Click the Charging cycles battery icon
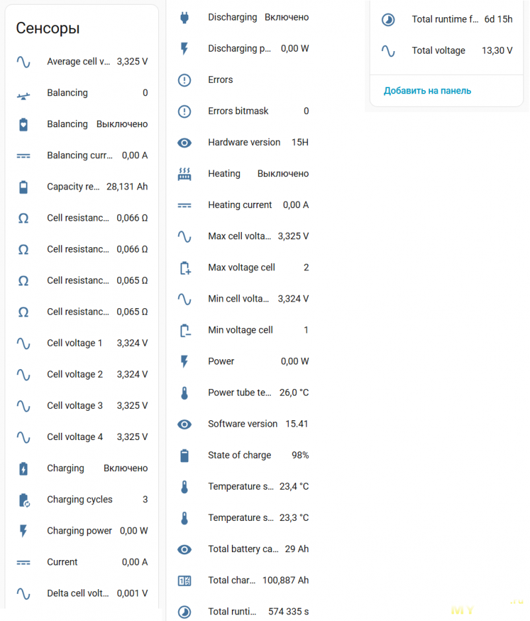 tap(23, 500)
